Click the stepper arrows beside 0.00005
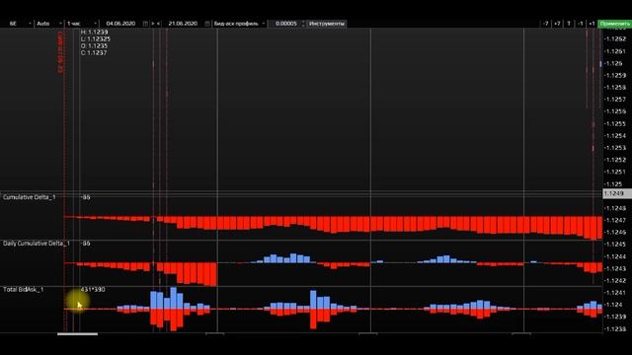This screenshot has height=355, width=632. (303, 24)
